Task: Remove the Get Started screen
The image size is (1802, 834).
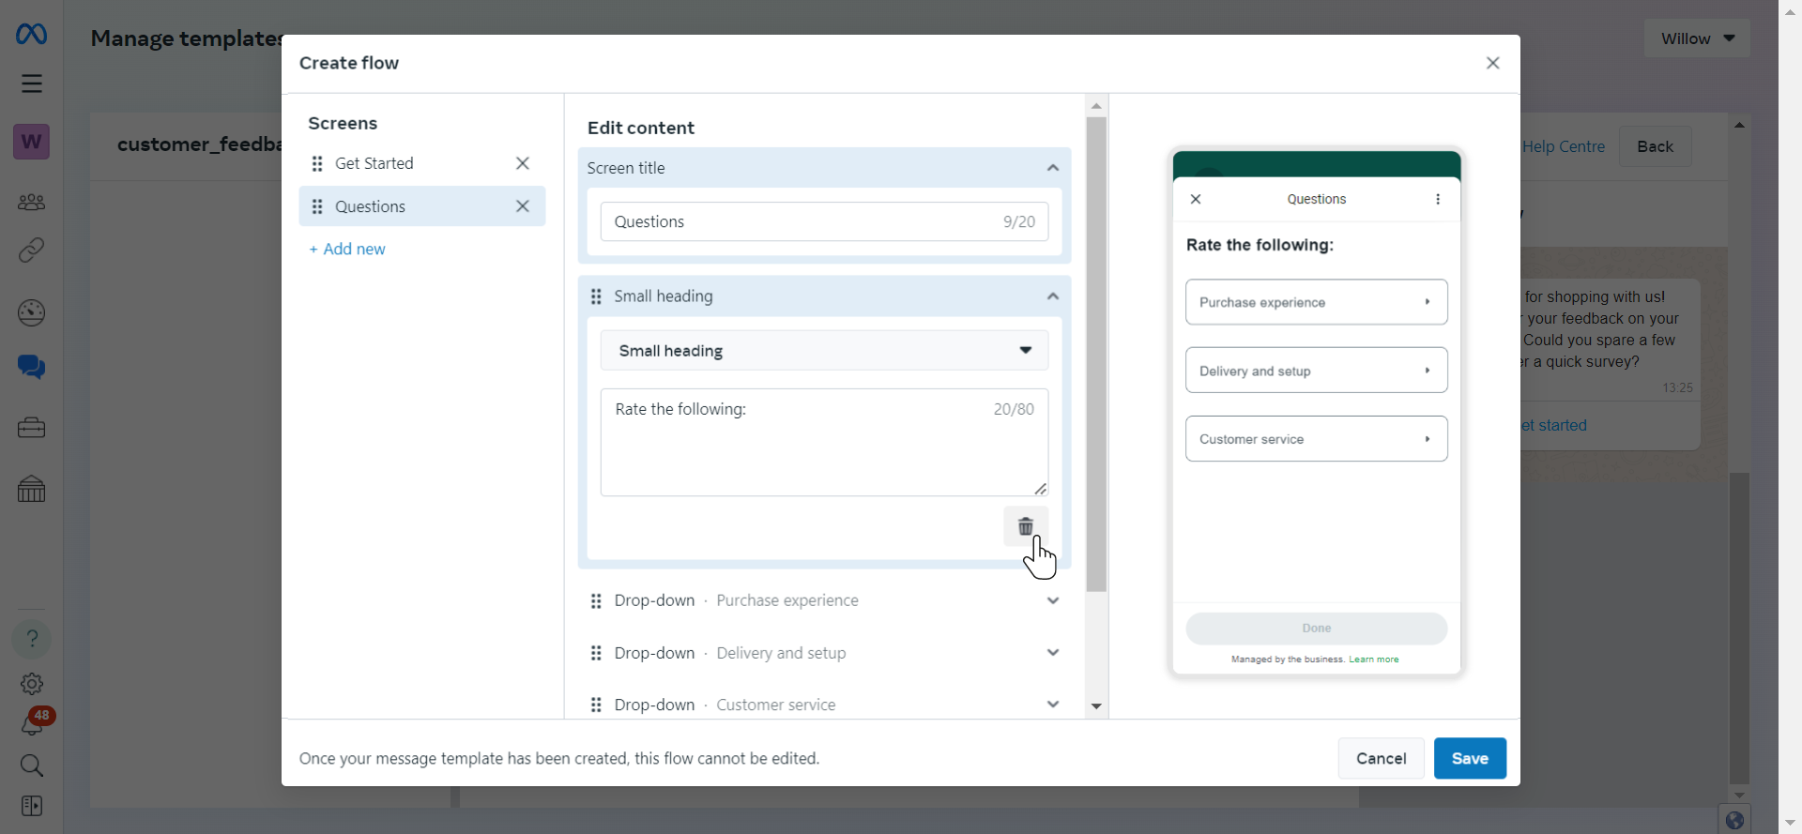Action: pyautogui.click(x=523, y=163)
